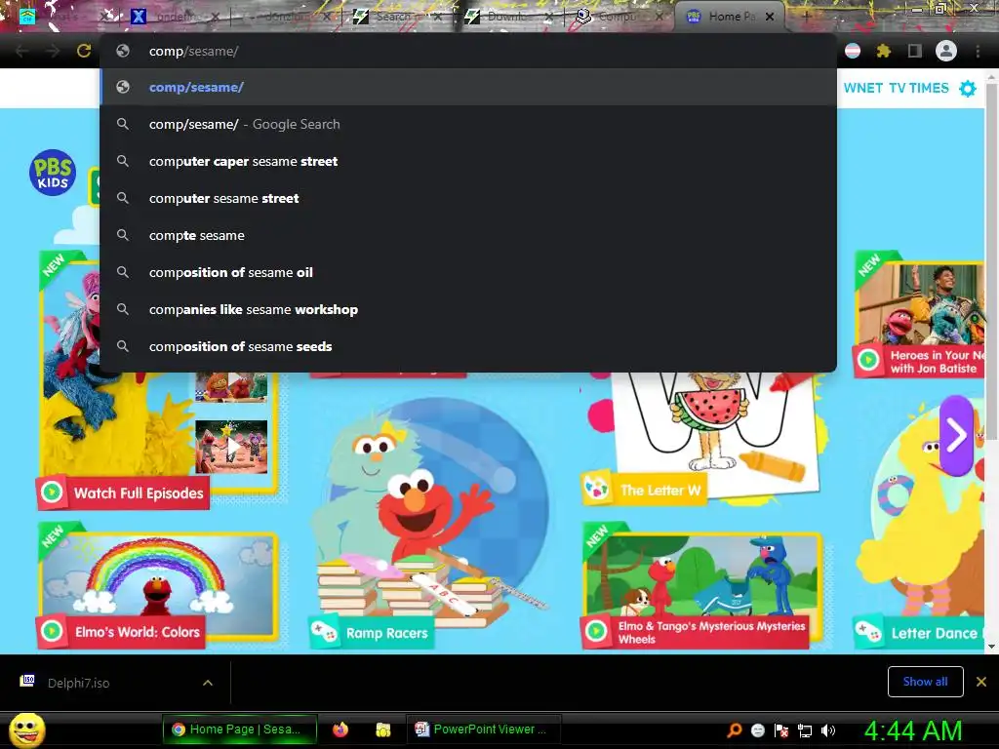Open WNET TV Times settings gear
999x749 pixels.
pyautogui.click(x=967, y=88)
